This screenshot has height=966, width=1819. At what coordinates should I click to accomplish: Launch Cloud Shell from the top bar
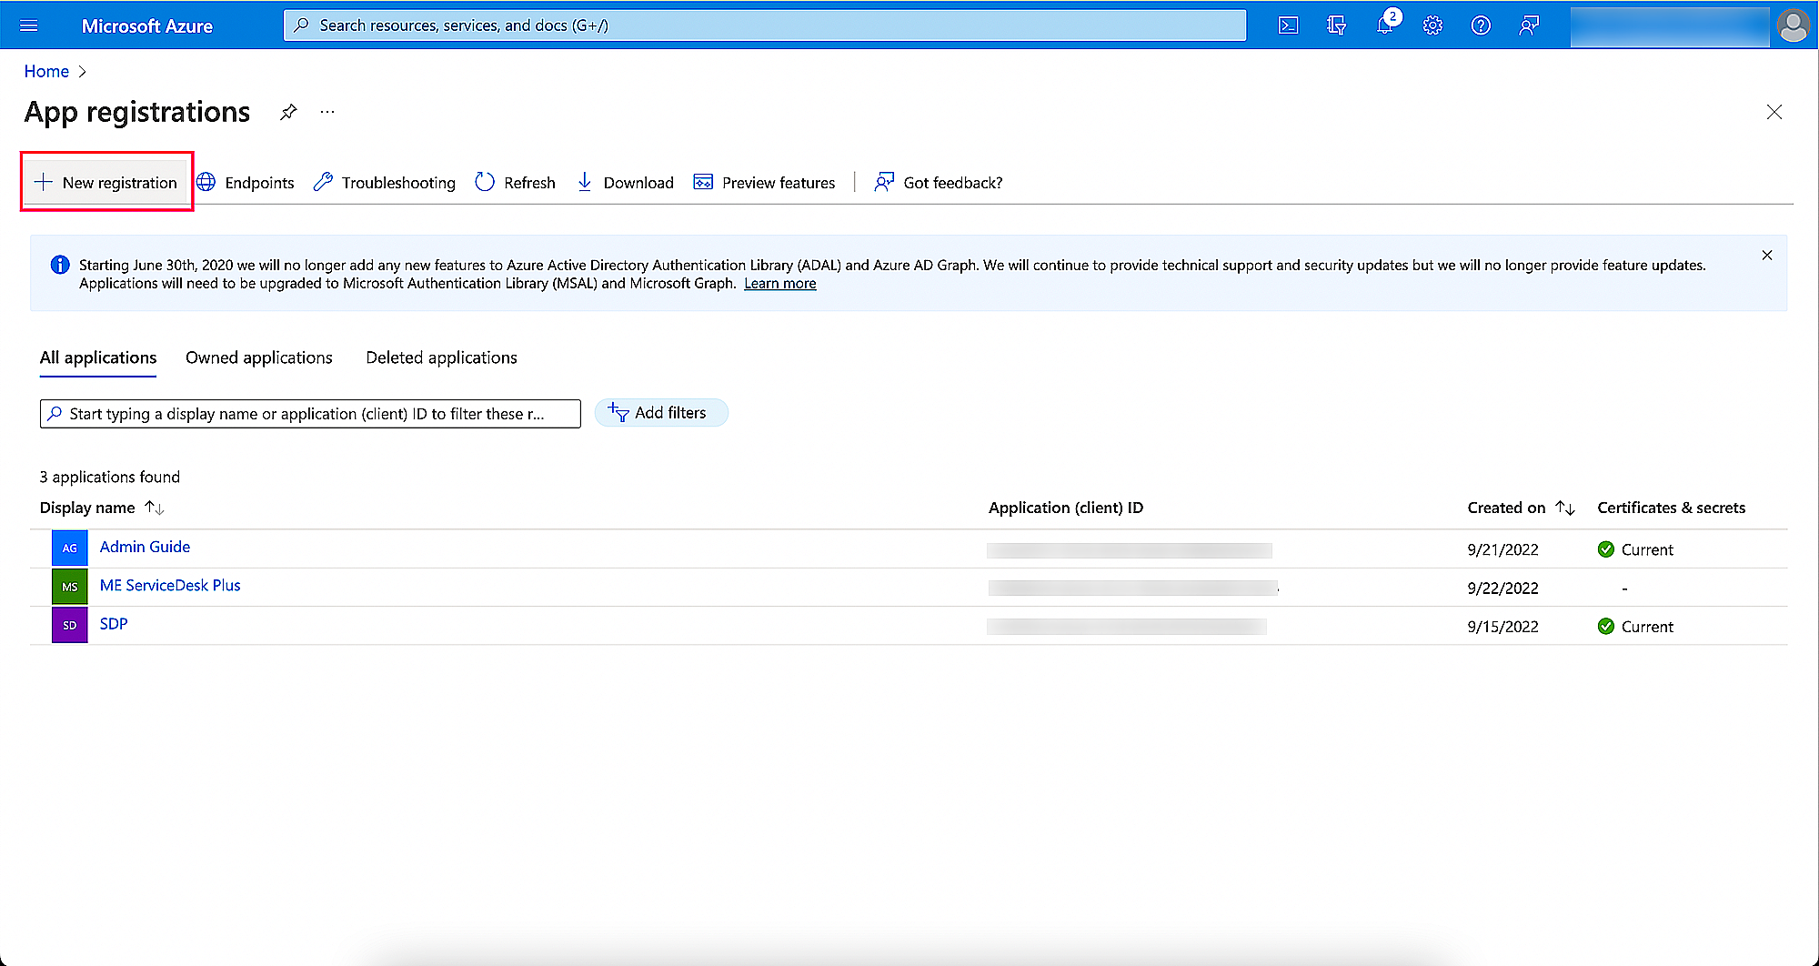tap(1289, 25)
